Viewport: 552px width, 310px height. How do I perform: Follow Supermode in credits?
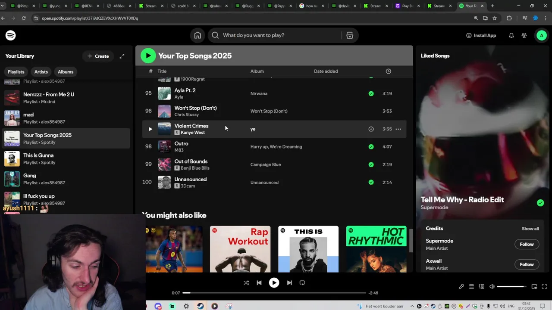tap(527, 244)
